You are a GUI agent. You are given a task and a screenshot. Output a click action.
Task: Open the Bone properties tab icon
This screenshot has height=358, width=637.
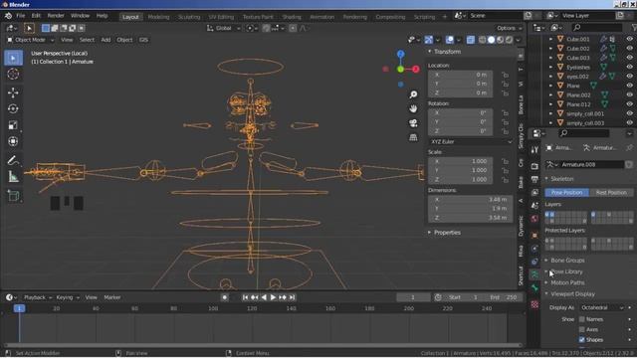tap(534, 288)
